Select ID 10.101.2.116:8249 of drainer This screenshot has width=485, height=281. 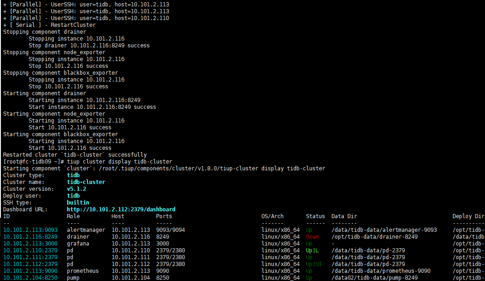pyautogui.click(x=31, y=237)
